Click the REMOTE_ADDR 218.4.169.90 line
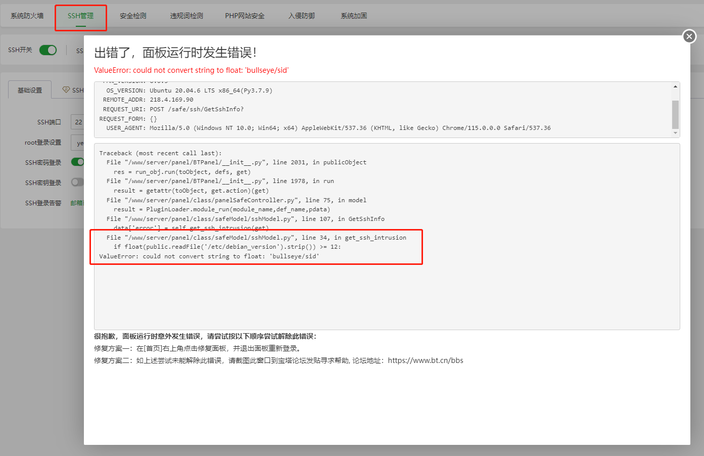Screen dimensions: 704x456 coord(148,100)
